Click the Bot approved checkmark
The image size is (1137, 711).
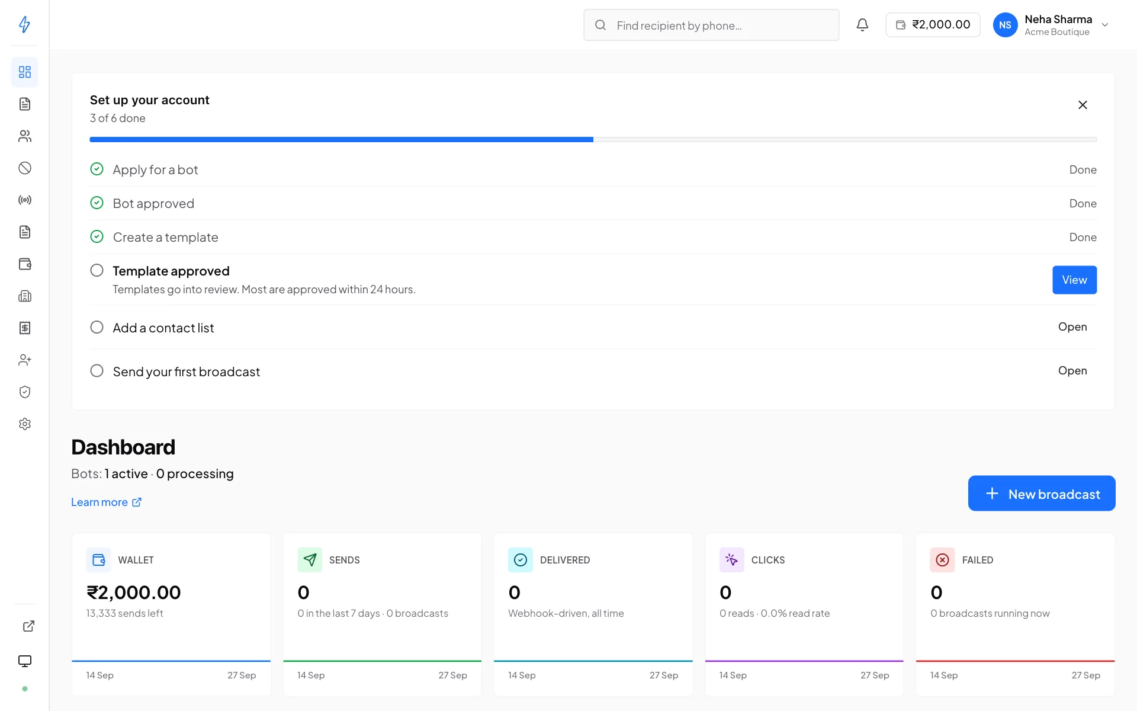click(97, 203)
